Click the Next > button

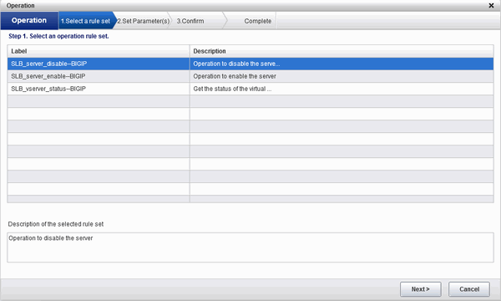tap(421, 289)
